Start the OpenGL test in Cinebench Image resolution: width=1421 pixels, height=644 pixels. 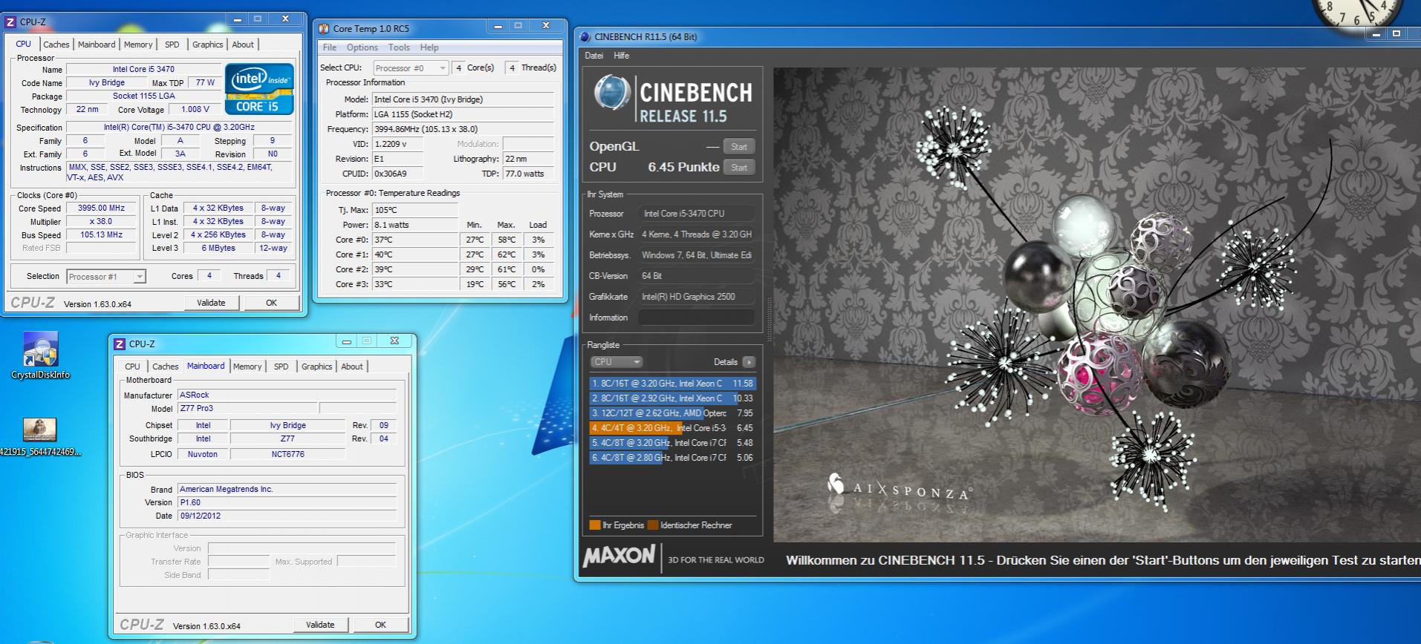tap(739, 147)
